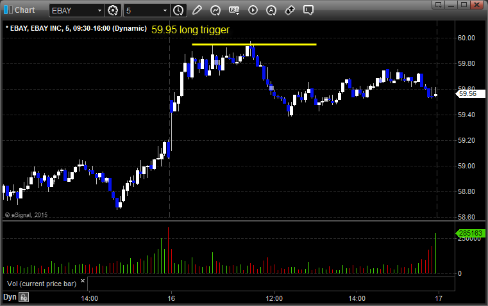
Task: Open the alerts A icon menu
Action: coord(271,10)
